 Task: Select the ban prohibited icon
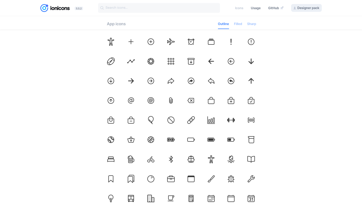pyautogui.click(x=171, y=120)
